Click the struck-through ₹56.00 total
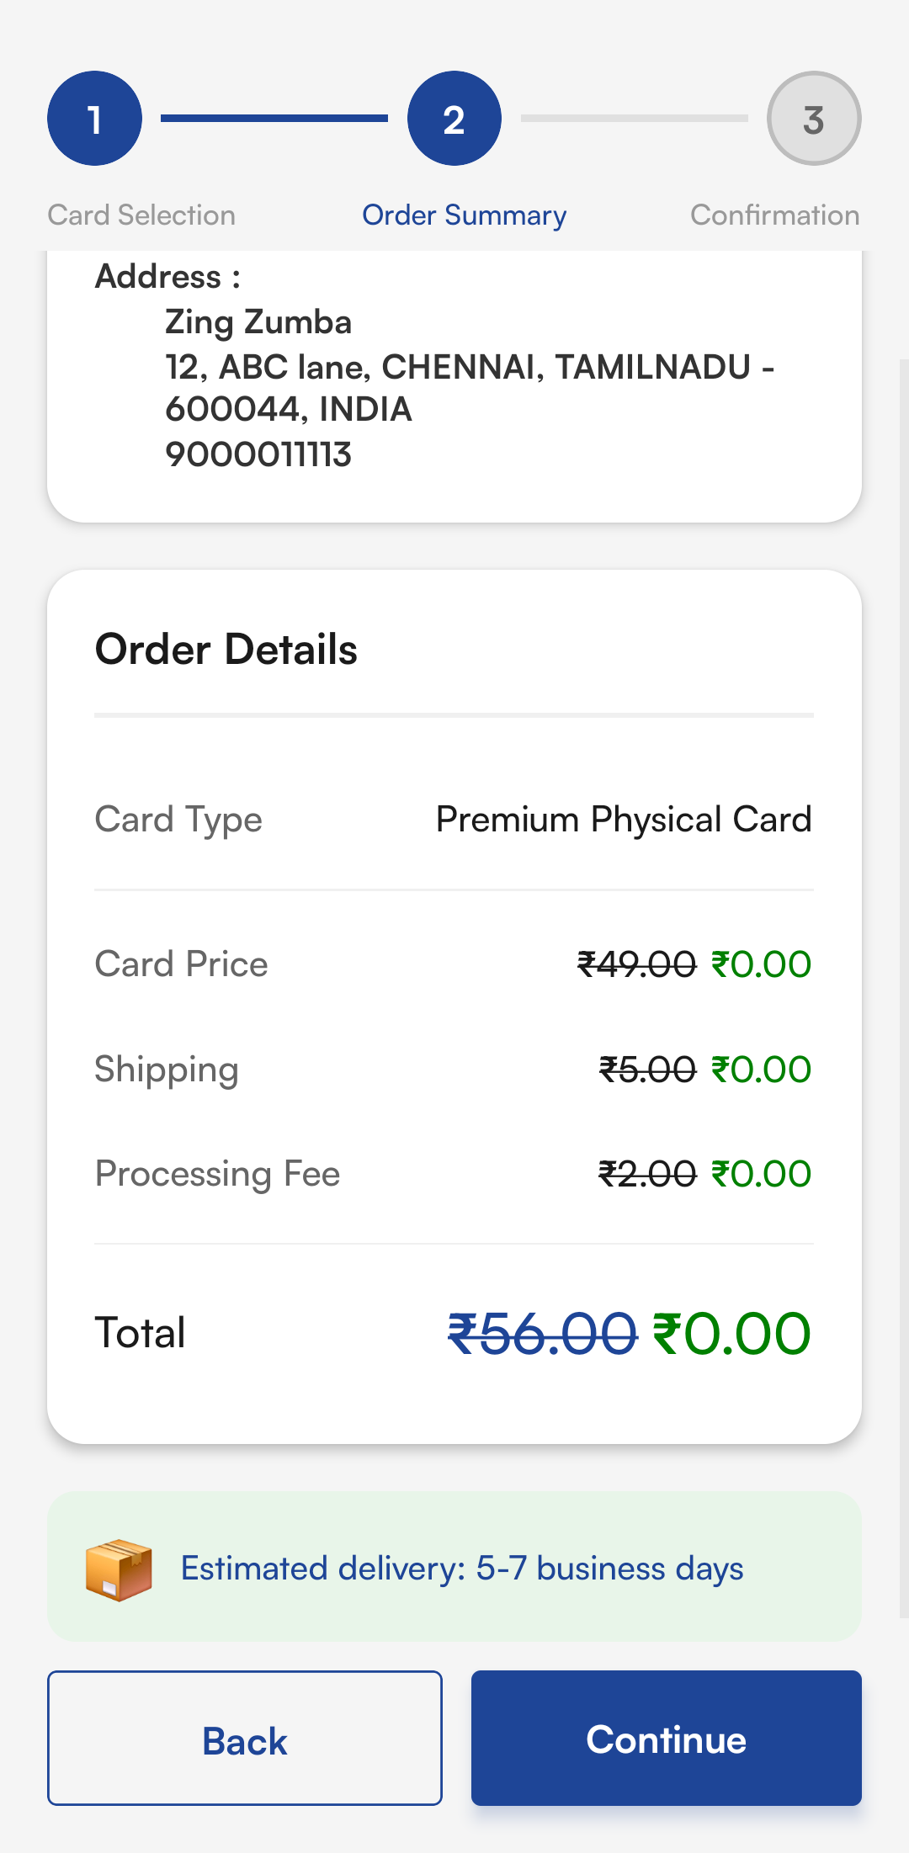This screenshot has width=909, height=1853. pyautogui.click(x=542, y=1335)
